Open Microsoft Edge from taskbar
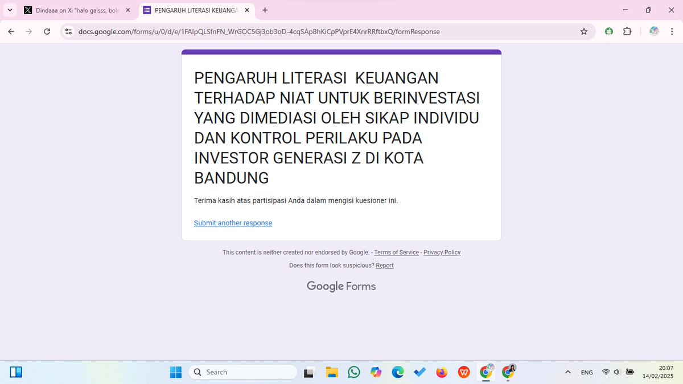The width and height of the screenshot is (683, 384). click(x=398, y=372)
